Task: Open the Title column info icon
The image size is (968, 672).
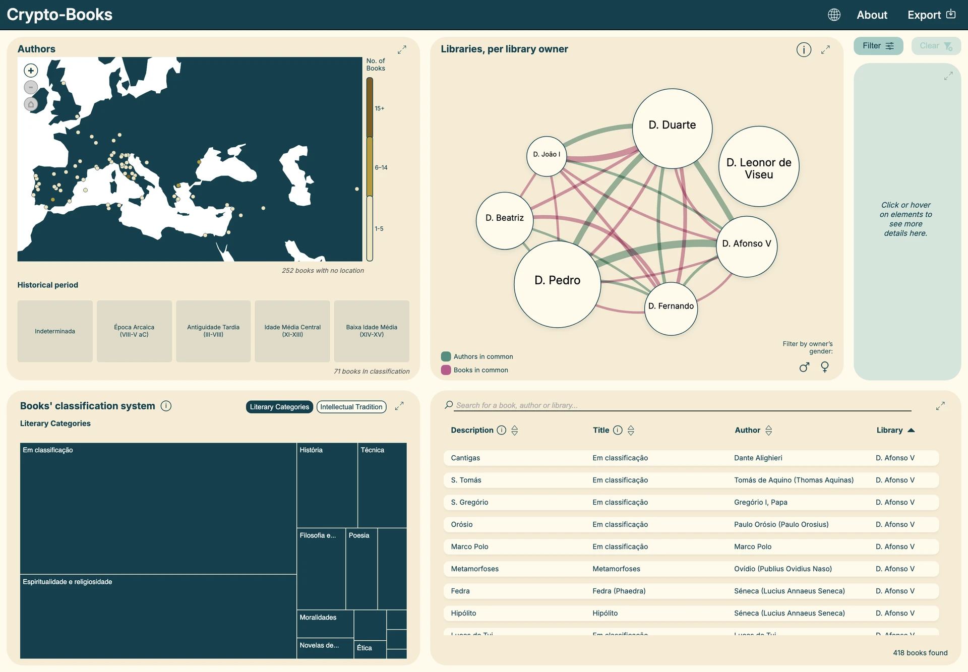Action: click(618, 430)
